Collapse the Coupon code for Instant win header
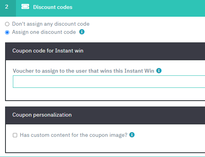This screenshot has height=157, width=205. (105, 51)
